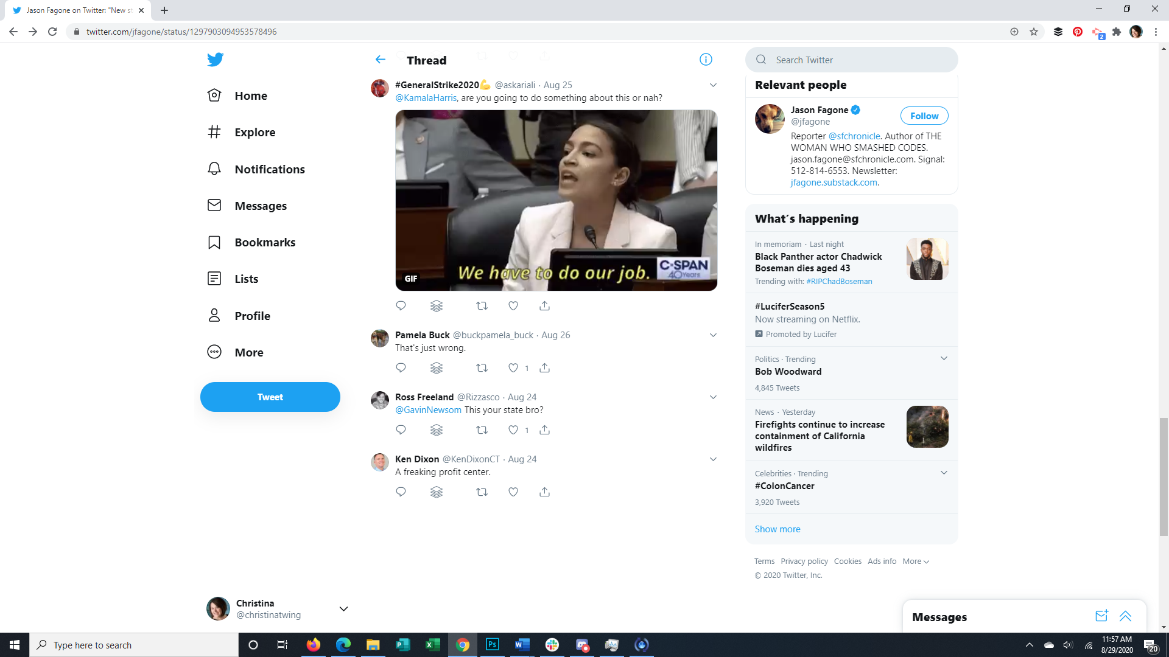Click Show more under What's happening
Image resolution: width=1169 pixels, height=657 pixels.
point(778,529)
